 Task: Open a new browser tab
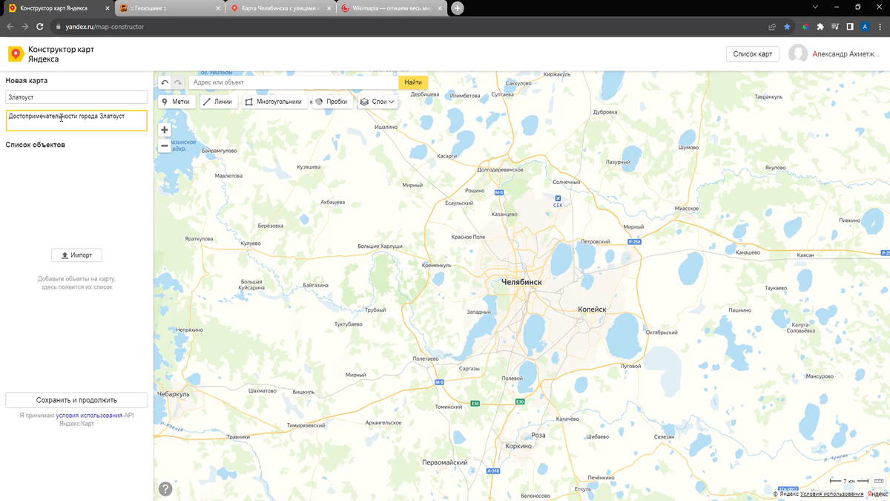click(458, 8)
